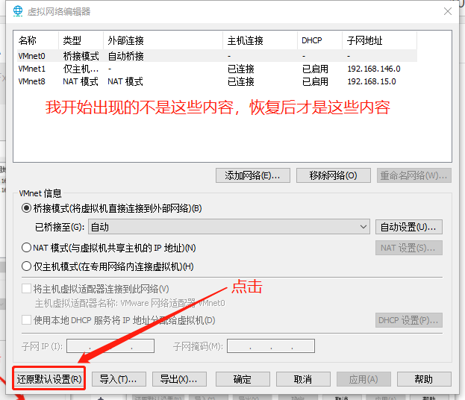Click the 名称 column header
The width and height of the screenshot is (465, 400).
pos(37,40)
